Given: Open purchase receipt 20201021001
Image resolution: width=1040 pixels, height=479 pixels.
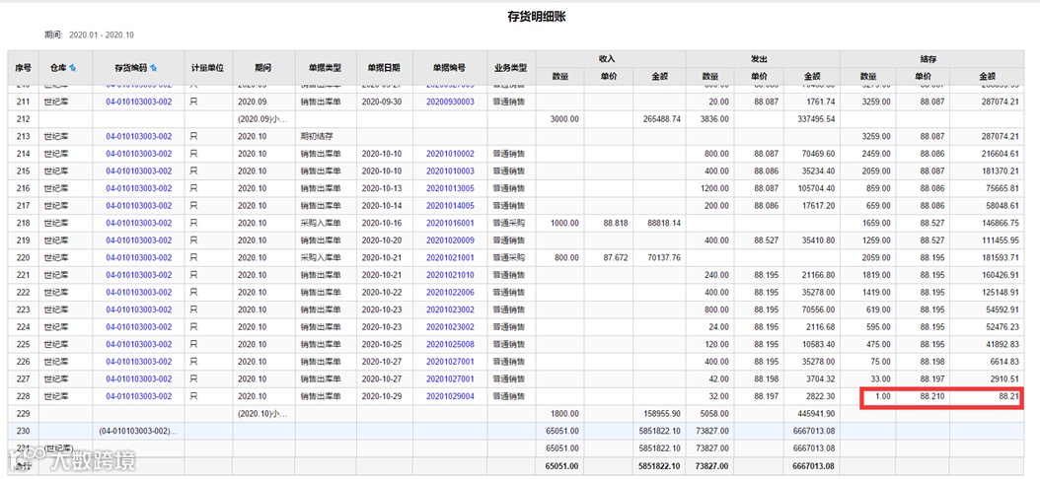Looking at the screenshot, I should [450, 257].
